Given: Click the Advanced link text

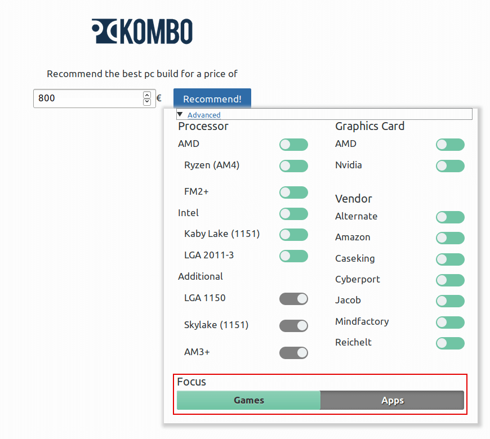Looking at the screenshot, I should tap(204, 115).
